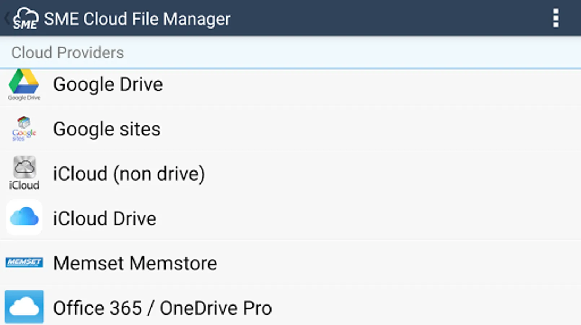The width and height of the screenshot is (581, 325).
Task: Tap the SME cloud app logo
Action: [25, 18]
